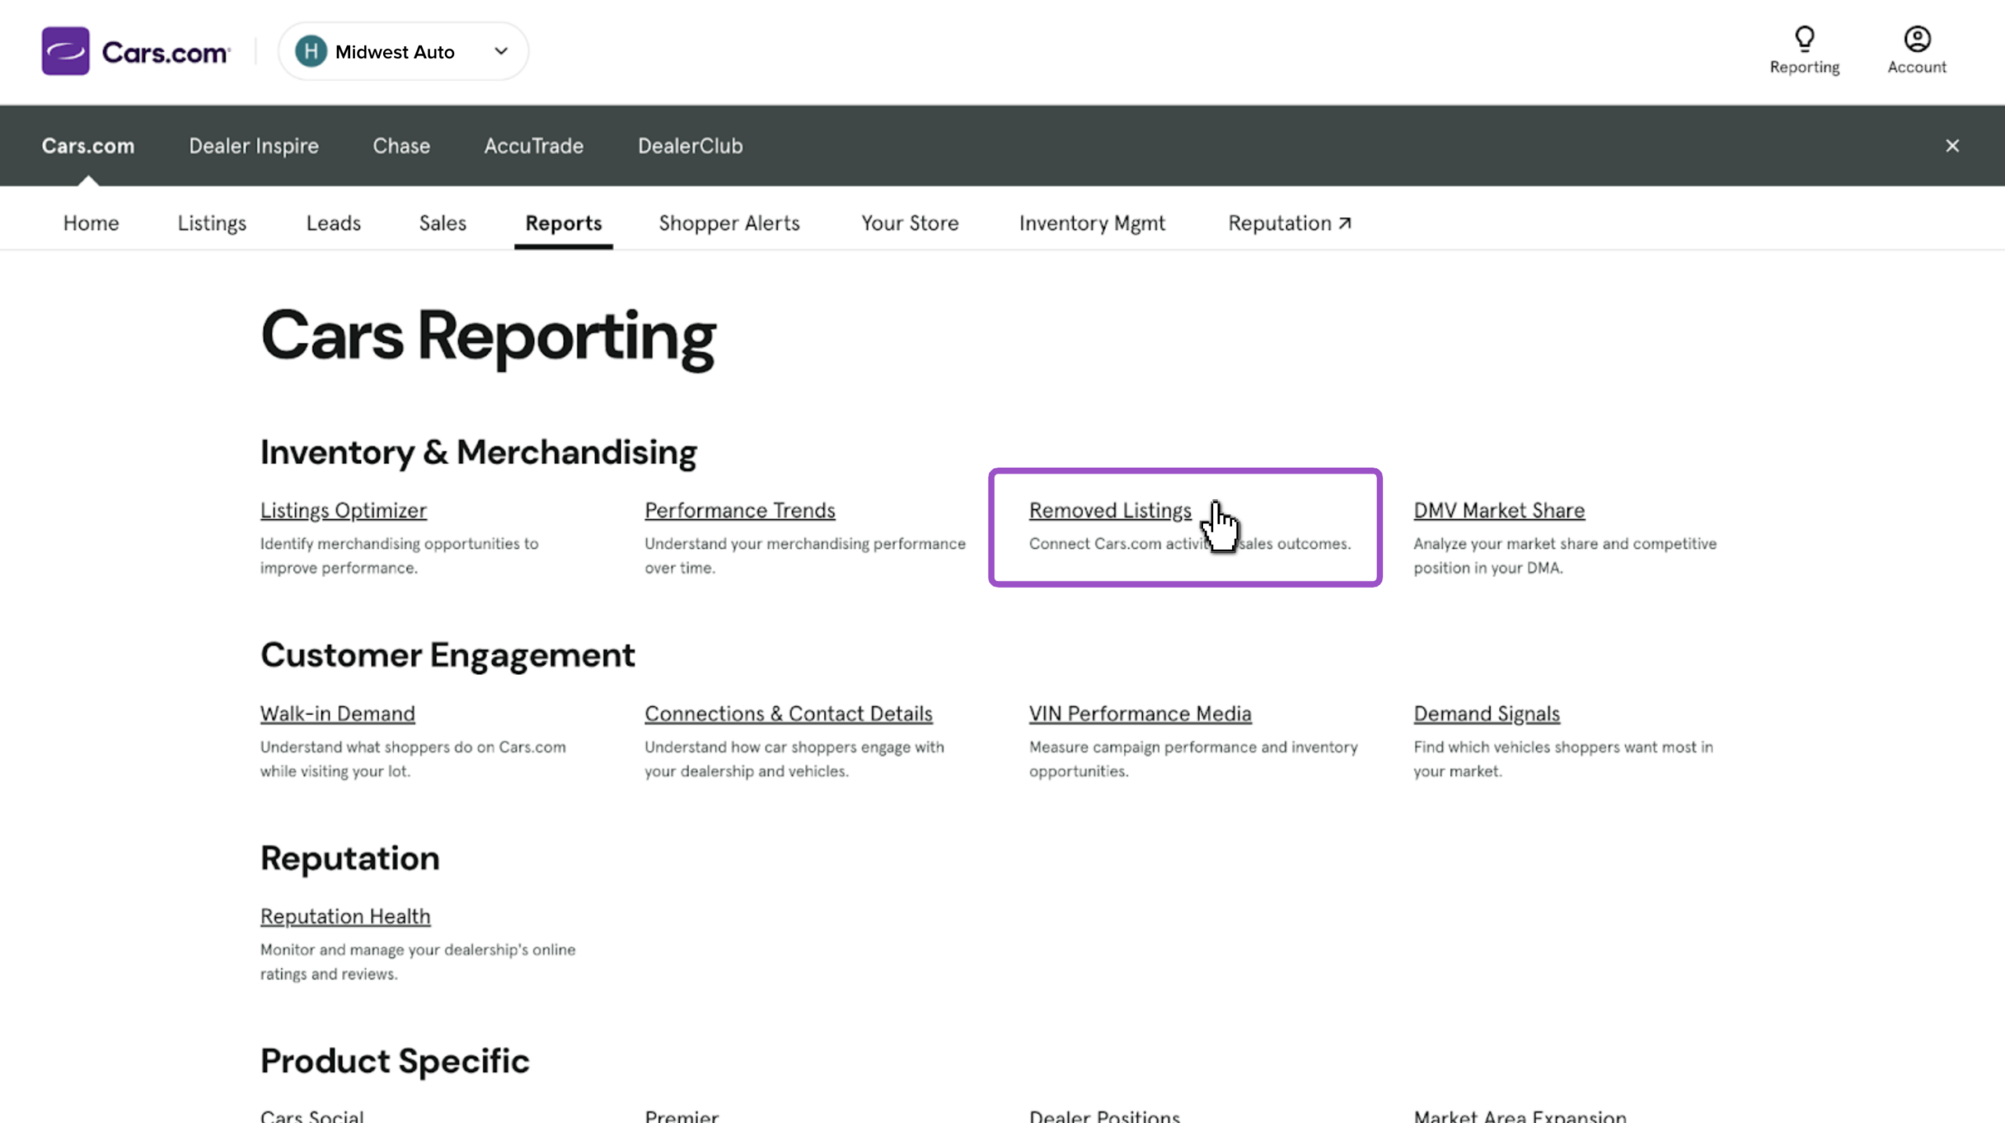Image resolution: width=2005 pixels, height=1123 pixels.
Task: Open the Sales menu item
Action: [x=443, y=223]
